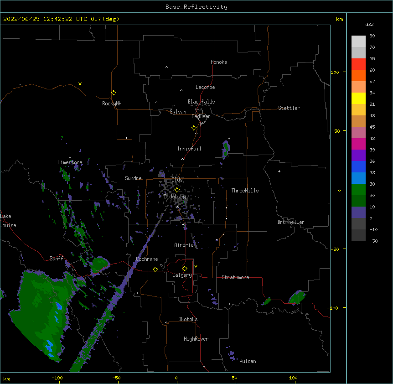Pick the magenta swatch in dBZ legend
393x384 pixels.
pyautogui.click(x=358, y=144)
